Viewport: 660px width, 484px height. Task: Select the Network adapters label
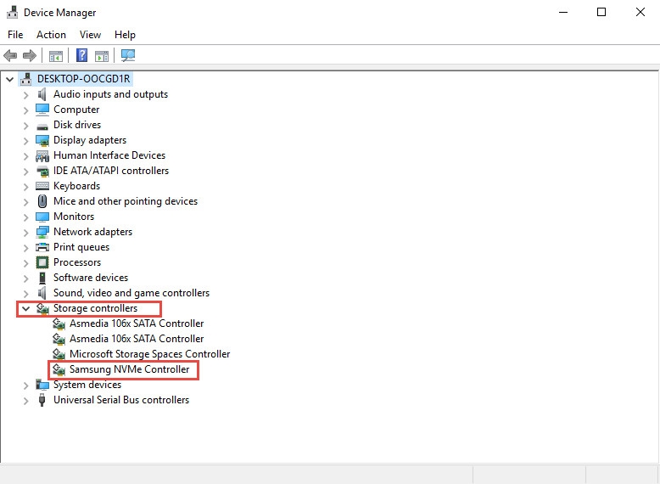(x=92, y=232)
